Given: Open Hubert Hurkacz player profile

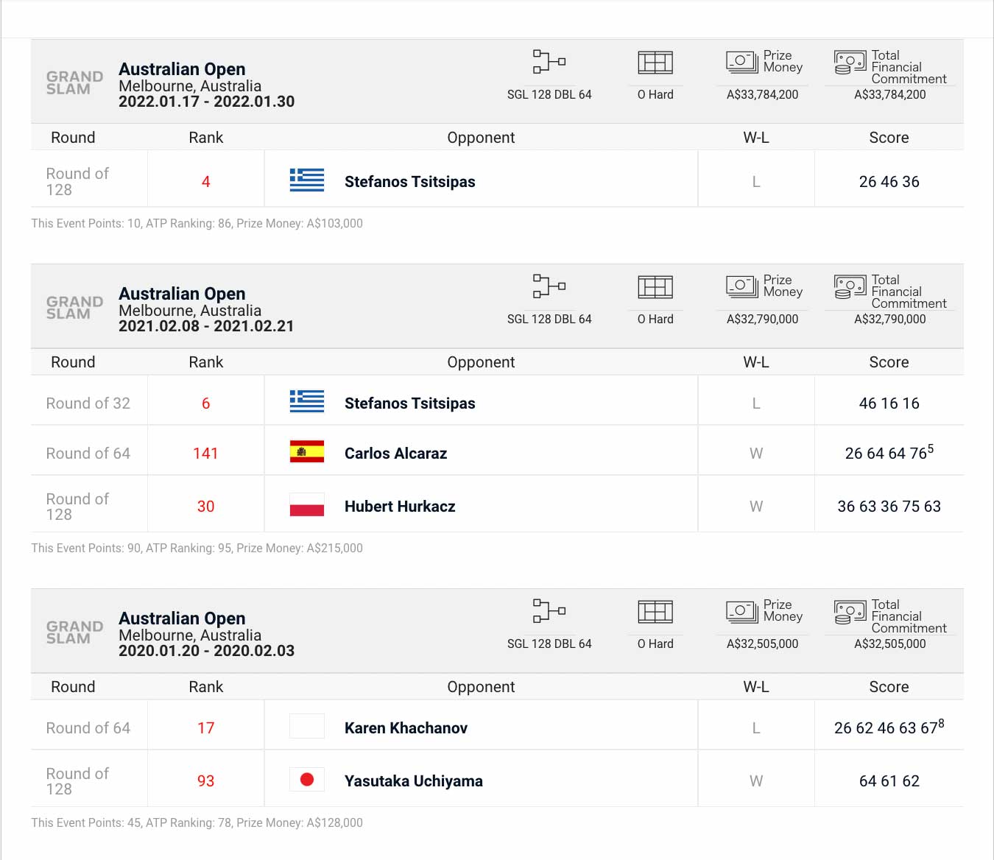Looking at the screenshot, I should 400,507.
